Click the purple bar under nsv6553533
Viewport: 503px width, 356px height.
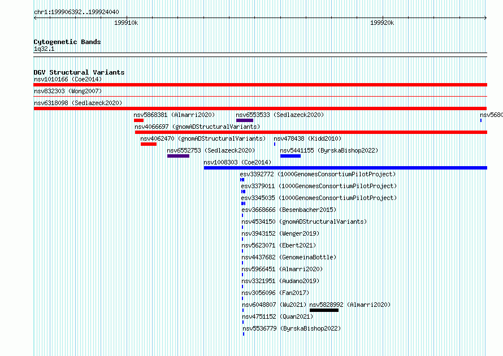pos(245,120)
